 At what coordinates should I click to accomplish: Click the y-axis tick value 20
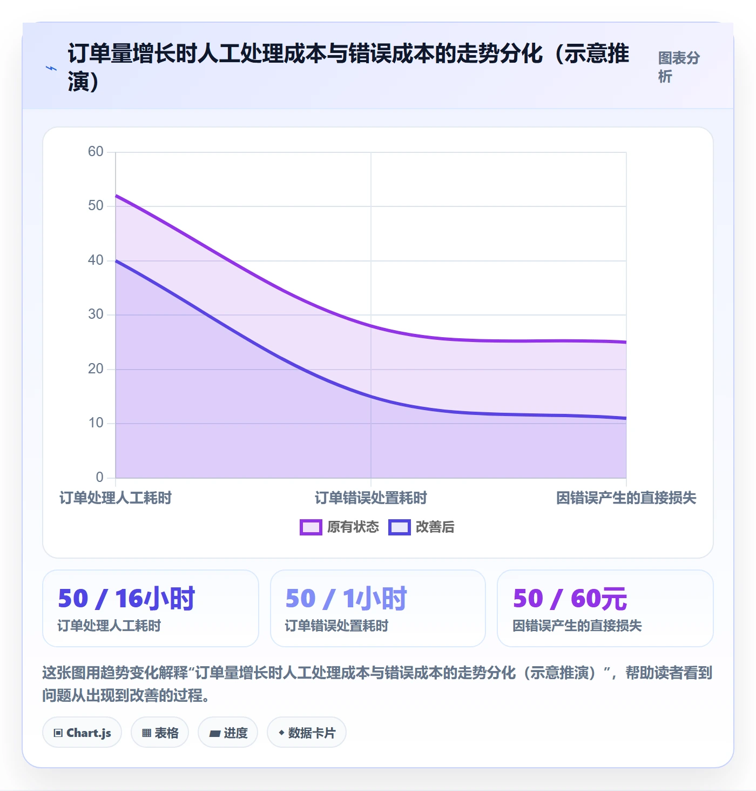point(96,368)
